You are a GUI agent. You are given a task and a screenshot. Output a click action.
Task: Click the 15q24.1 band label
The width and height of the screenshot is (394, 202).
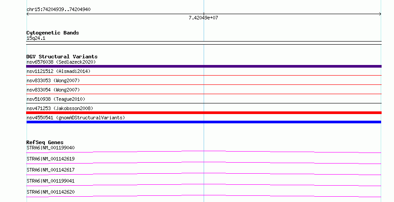[x=36, y=38]
